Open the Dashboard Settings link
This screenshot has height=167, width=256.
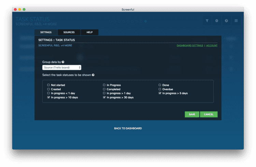(190, 46)
